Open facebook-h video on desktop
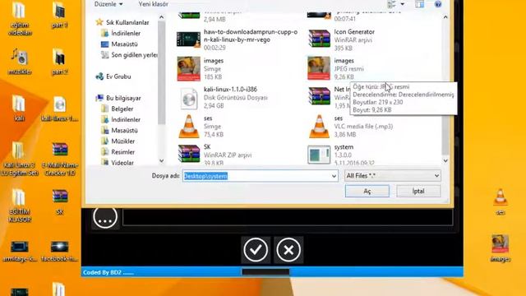The image size is (526, 296). coord(60,252)
